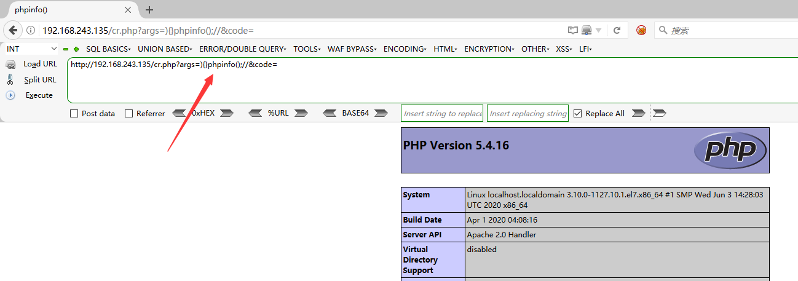Screen dimensions: 798x281
Task: Click Load URL button
Action: 40,64
